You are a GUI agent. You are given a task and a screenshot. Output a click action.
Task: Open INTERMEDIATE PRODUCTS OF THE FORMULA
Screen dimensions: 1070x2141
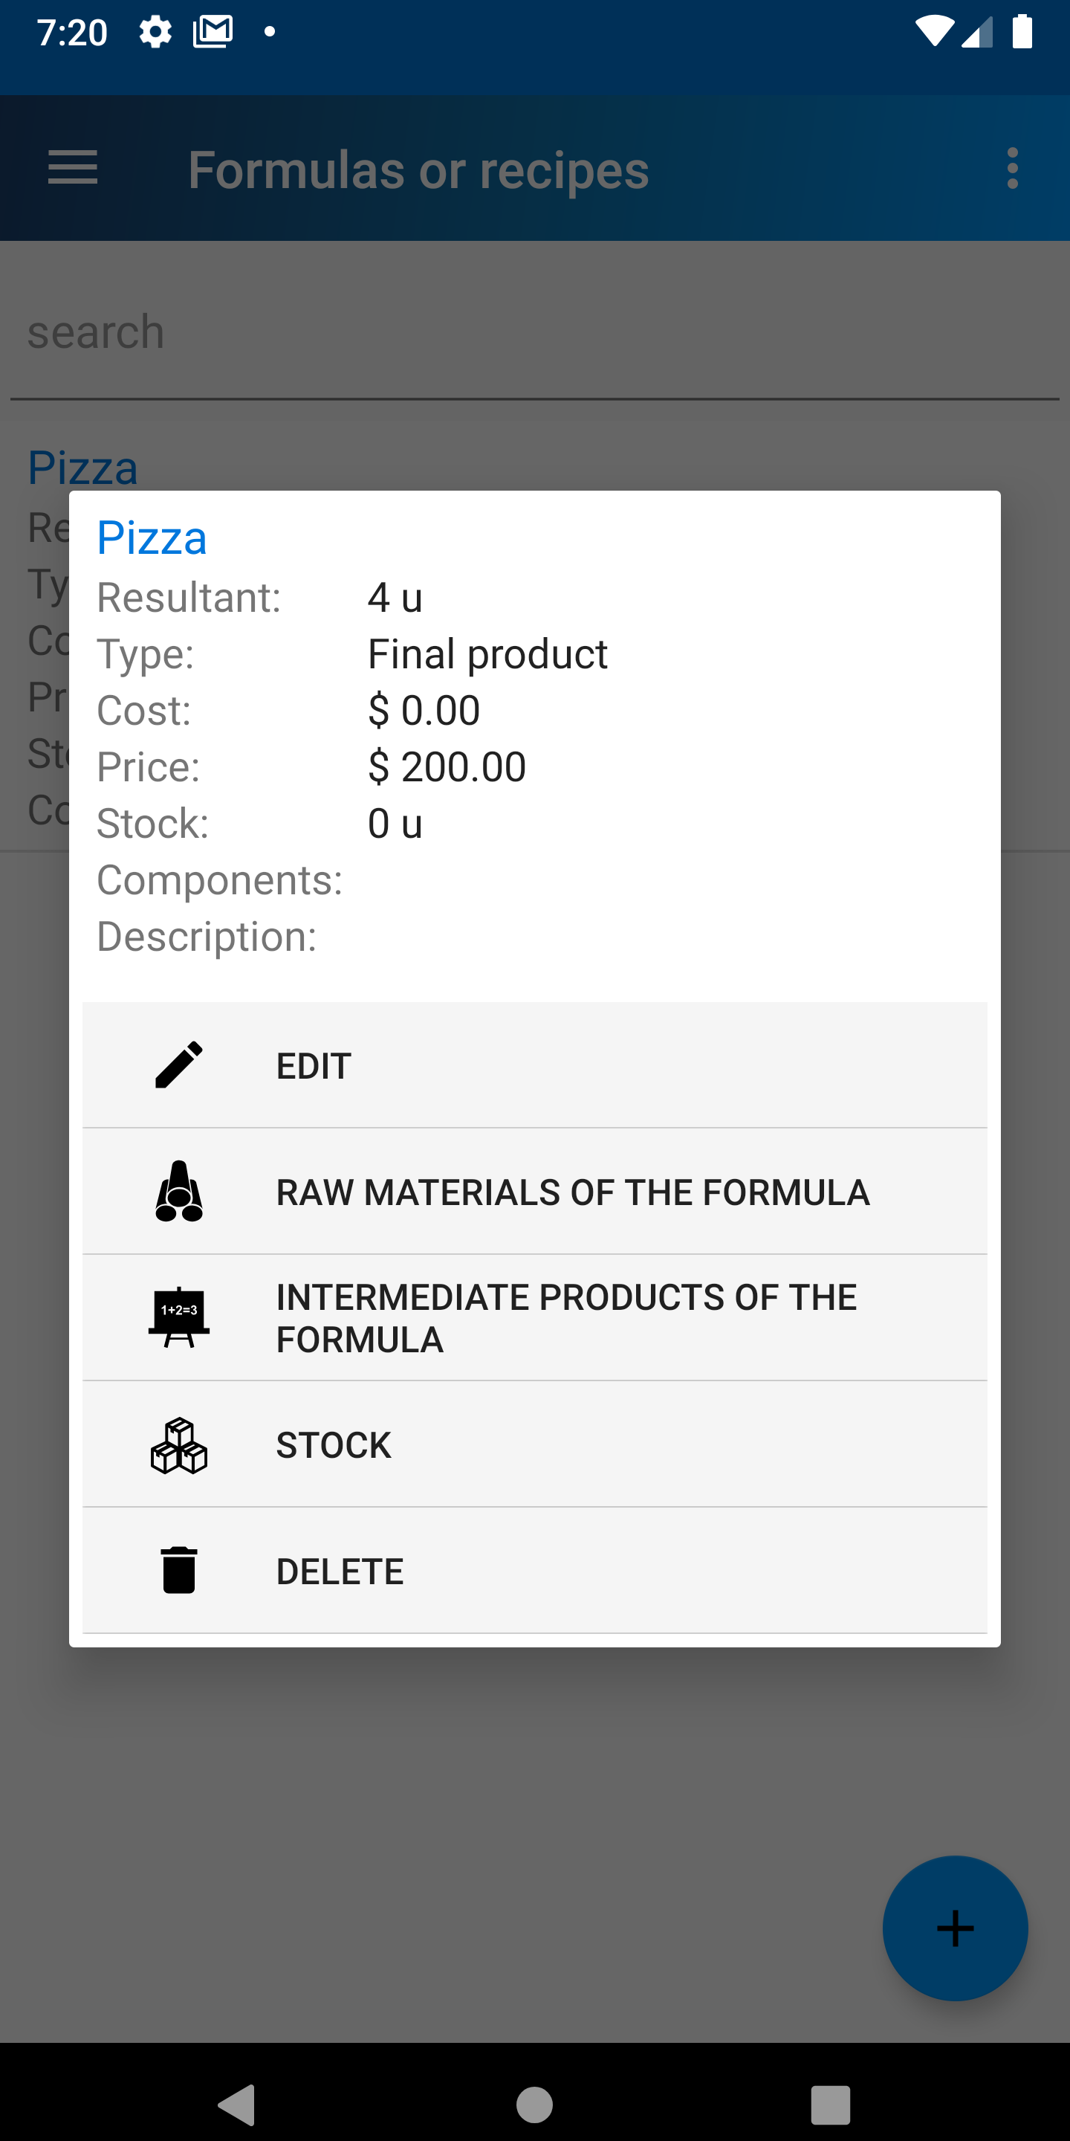(535, 1317)
